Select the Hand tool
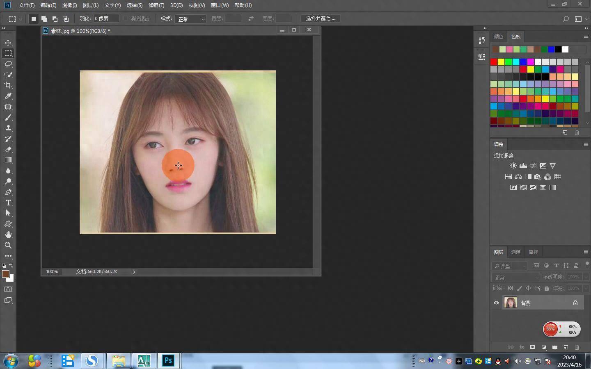 (x=8, y=235)
